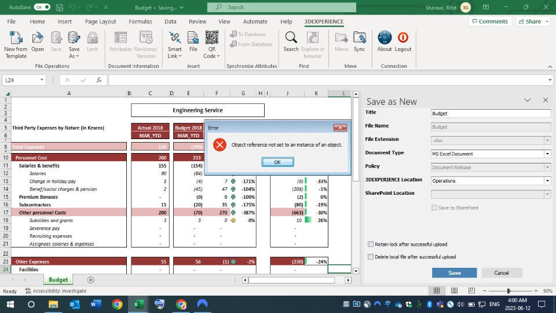Click the From Database option
Screen dimensions: 556x313
[251, 45]
